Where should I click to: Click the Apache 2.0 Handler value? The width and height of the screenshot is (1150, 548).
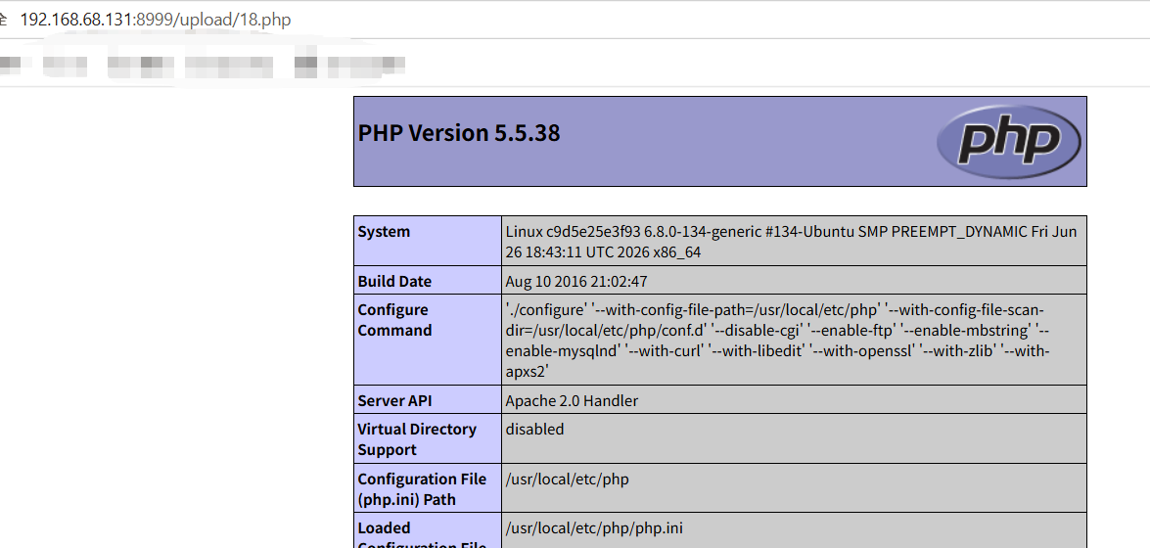click(573, 401)
